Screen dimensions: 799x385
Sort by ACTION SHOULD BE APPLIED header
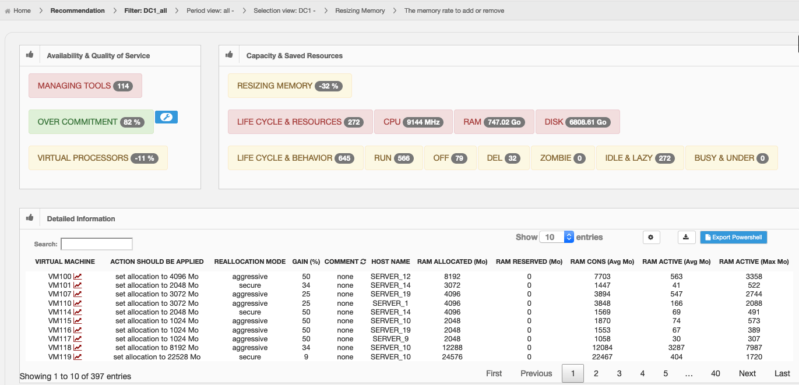157,262
